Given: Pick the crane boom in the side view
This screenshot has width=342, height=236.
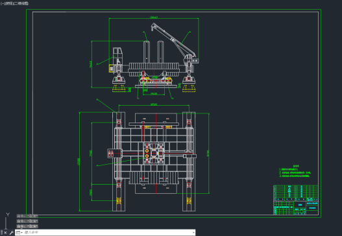Looking at the screenshot, I should pos(173,39).
